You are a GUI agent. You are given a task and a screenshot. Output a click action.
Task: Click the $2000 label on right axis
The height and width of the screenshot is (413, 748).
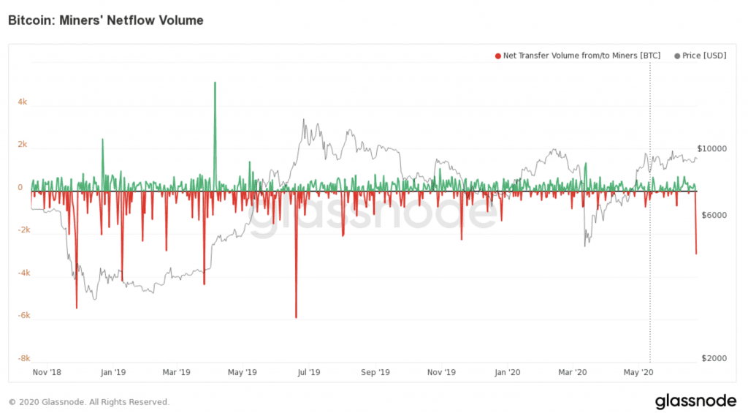point(714,358)
